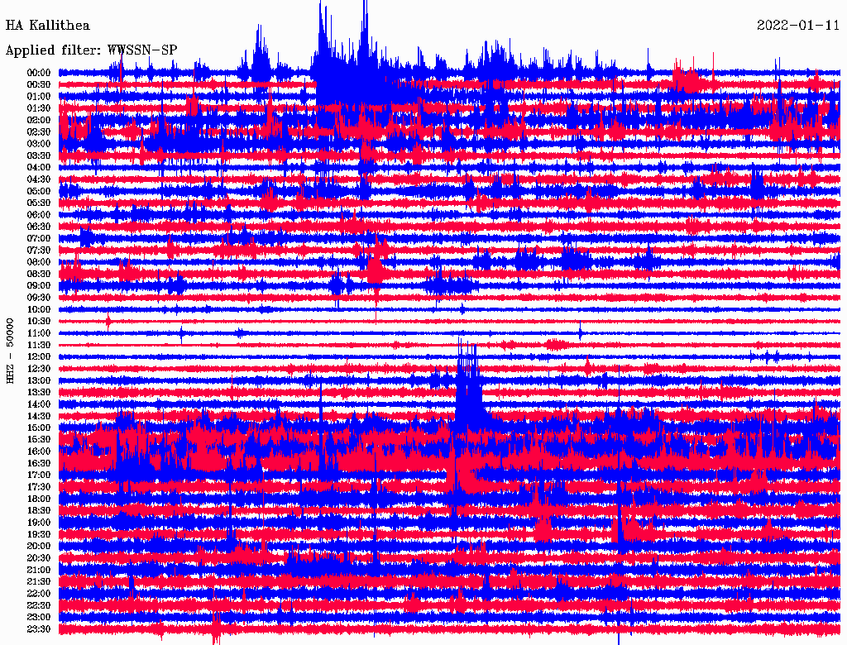The image size is (847, 645).
Task: Select the 15:30 time label
Action: click(x=39, y=440)
